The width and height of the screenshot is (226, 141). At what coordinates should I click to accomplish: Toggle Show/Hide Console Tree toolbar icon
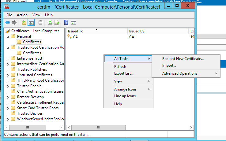tap(31, 23)
